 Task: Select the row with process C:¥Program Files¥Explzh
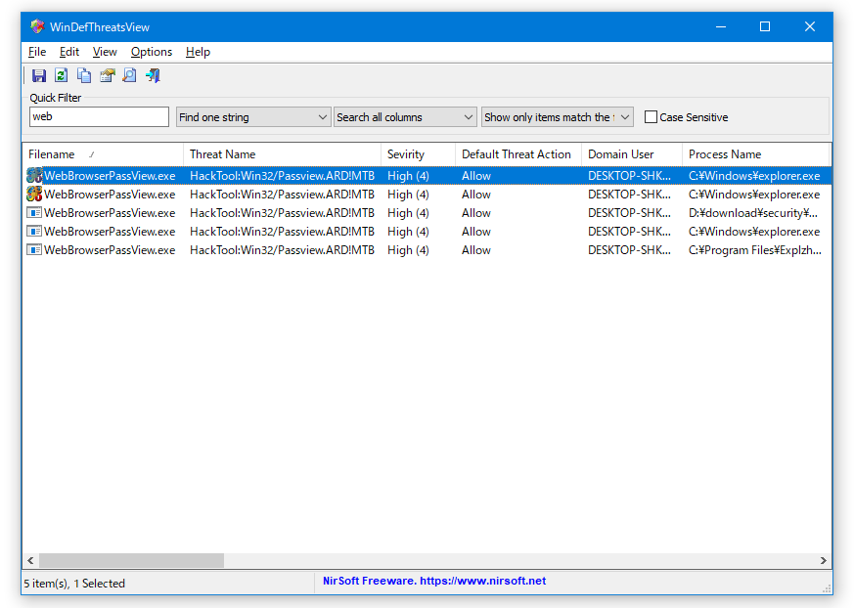coord(427,250)
